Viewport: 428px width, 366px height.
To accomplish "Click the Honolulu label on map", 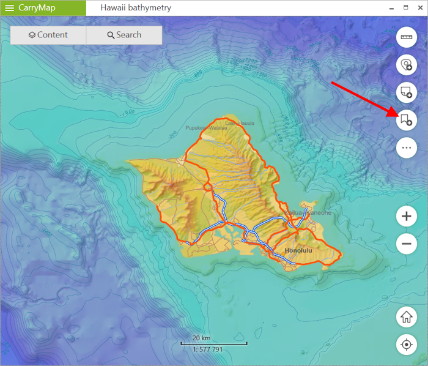I will 298,250.
